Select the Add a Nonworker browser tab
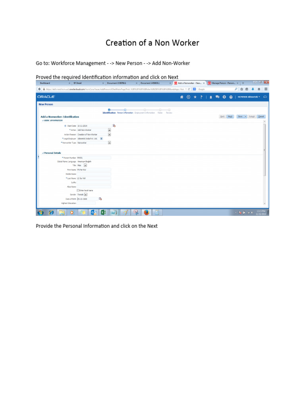 [x=189, y=83]
